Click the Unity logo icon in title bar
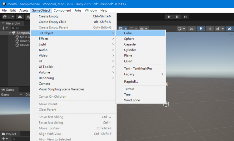This screenshot has width=234, height=141. (4, 4)
